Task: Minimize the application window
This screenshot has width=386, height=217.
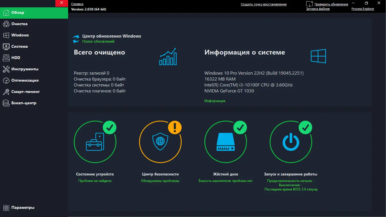Action: [353, 3]
